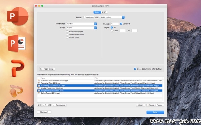
Task: Click the file icon beside Financial Plan 2015.ppt
Action: pos(39,83)
